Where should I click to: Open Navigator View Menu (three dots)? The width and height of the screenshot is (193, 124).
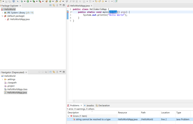pos(57,72)
